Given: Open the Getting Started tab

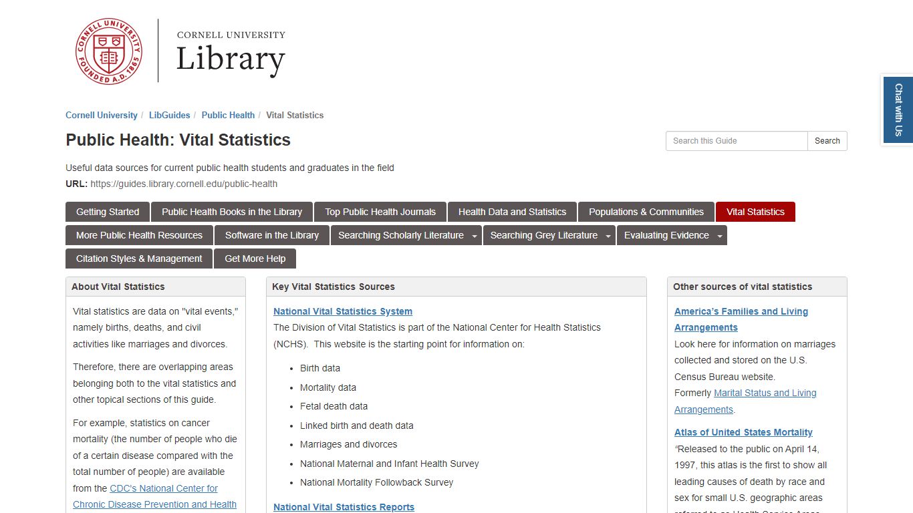Looking at the screenshot, I should click(x=108, y=212).
